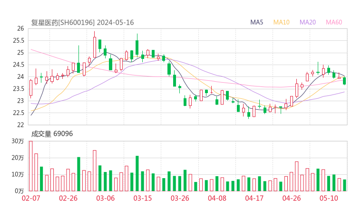Click the 25.5 price axis label
The height and width of the screenshot is (209, 352).
pyautogui.click(x=19, y=40)
